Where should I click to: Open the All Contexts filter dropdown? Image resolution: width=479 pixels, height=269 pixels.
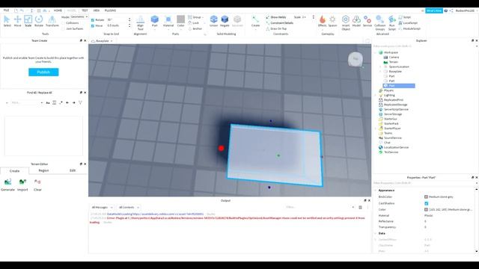point(129,208)
